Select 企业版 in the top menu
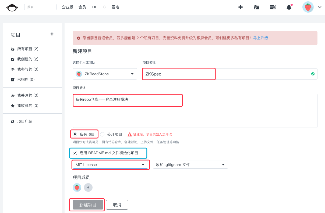 click(68, 7)
